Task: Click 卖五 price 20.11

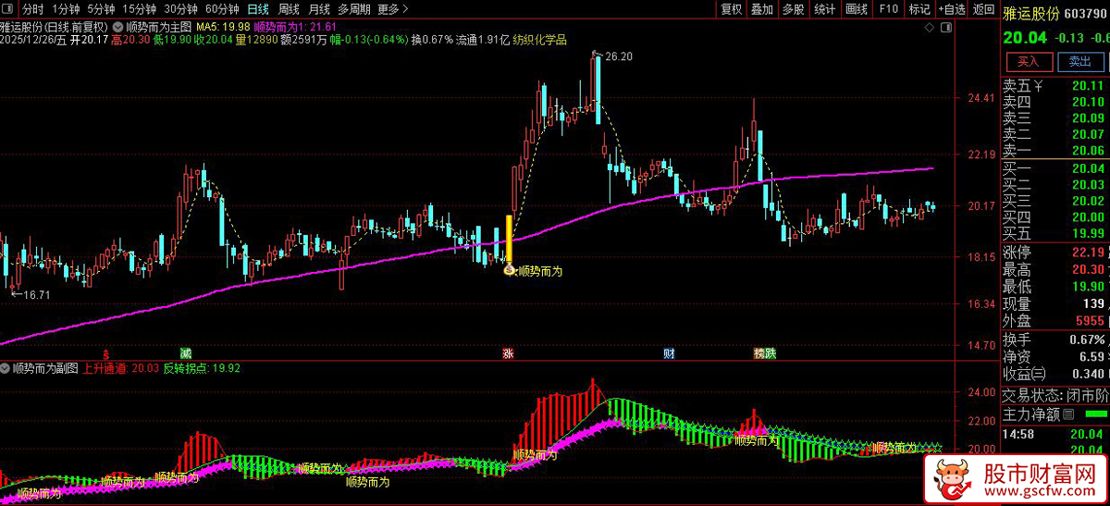Action: coord(1088,86)
